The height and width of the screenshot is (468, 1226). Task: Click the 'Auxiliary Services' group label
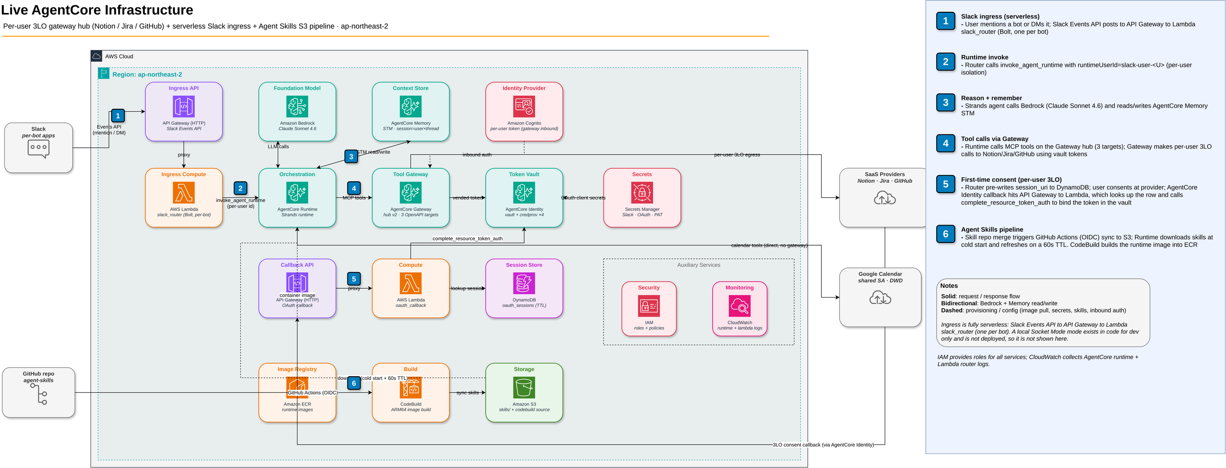pos(698,265)
